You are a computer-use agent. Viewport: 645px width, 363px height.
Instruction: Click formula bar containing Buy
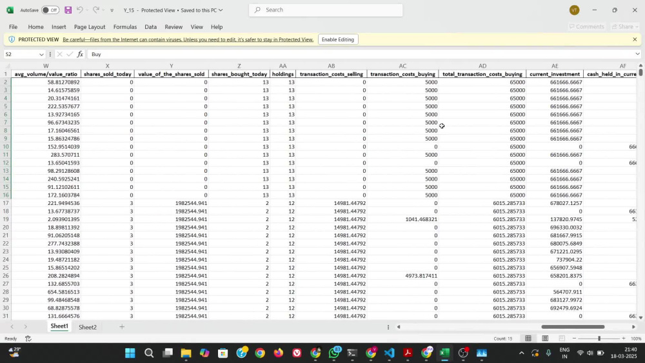361,54
